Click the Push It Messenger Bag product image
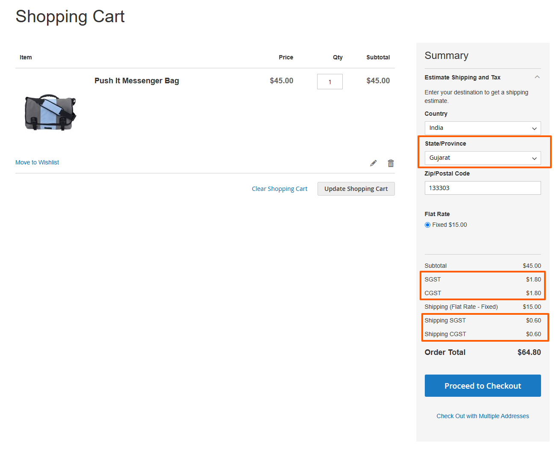This screenshot has width=556, height=454. [50, 112]
